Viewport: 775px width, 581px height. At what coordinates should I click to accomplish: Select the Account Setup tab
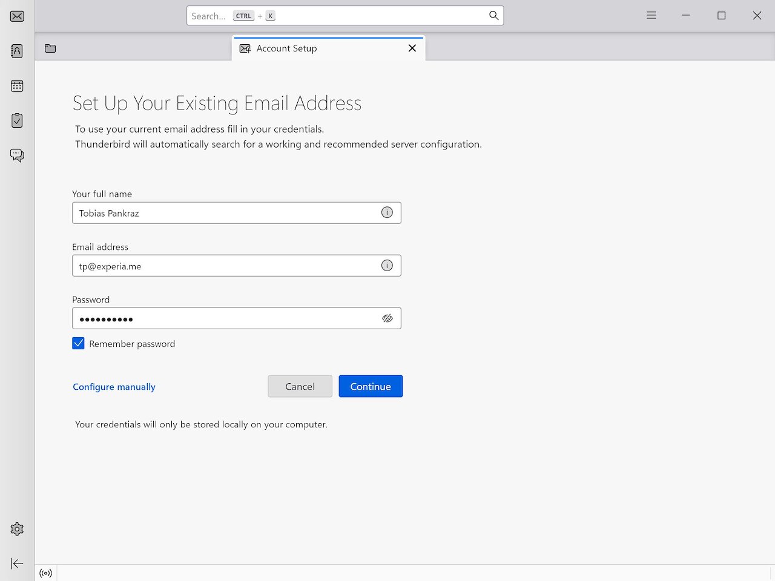pos(303,48)
